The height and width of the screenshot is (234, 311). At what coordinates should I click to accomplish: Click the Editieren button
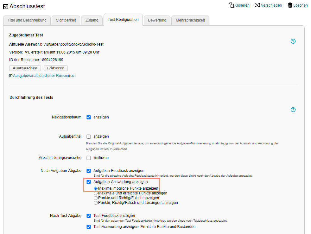point(55,68)
